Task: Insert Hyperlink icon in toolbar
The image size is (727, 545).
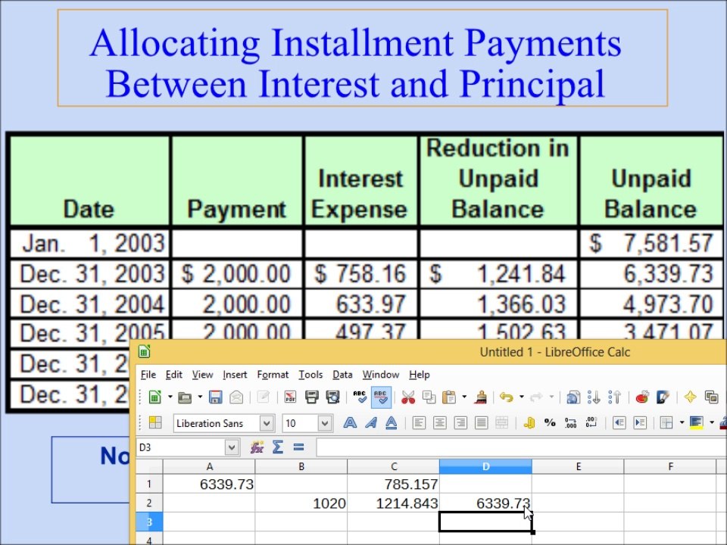Action: (x=573, y=397)
